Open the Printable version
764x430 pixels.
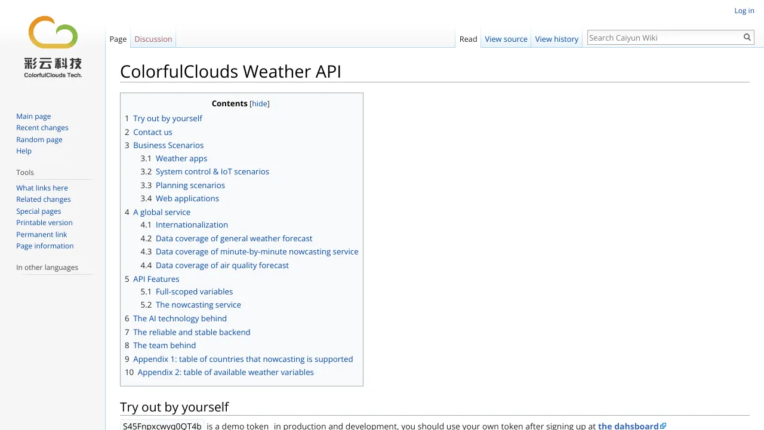(x=44, y=223)
